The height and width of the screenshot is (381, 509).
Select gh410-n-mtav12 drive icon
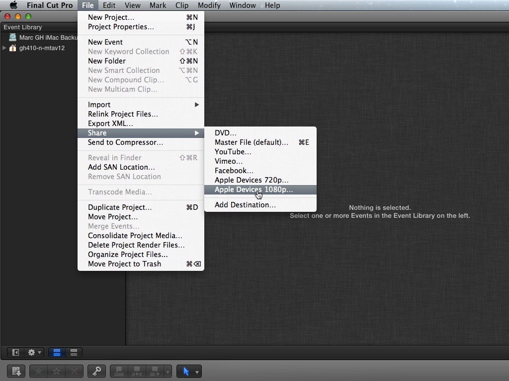point(12,48)
